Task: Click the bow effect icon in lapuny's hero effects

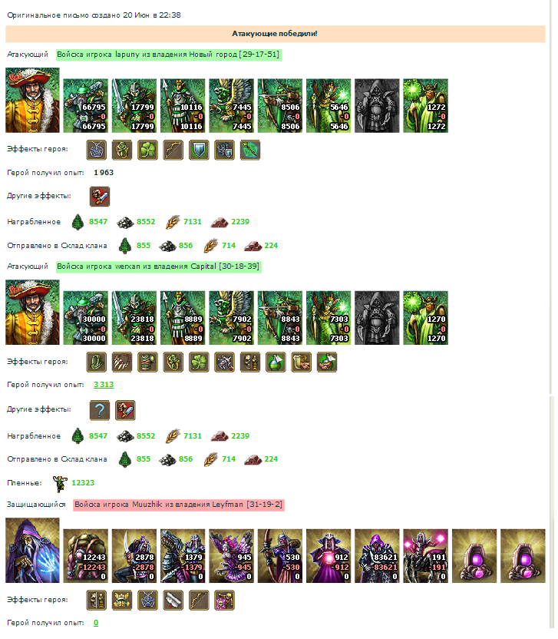Action: point(173,150)
